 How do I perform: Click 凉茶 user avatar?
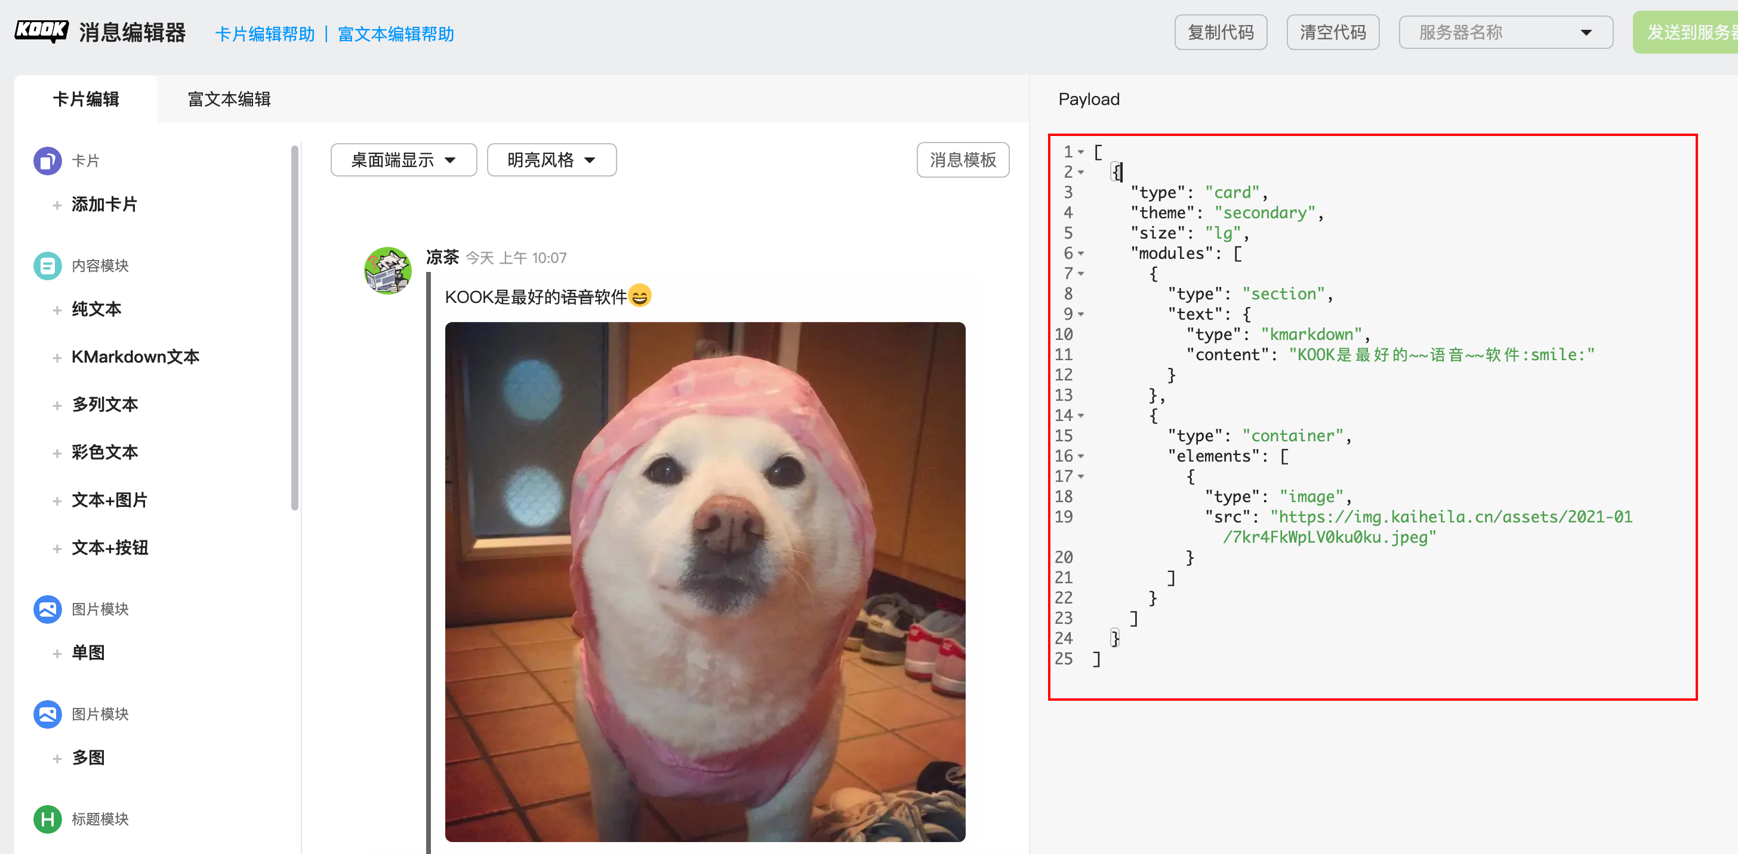tap(387, 270)
